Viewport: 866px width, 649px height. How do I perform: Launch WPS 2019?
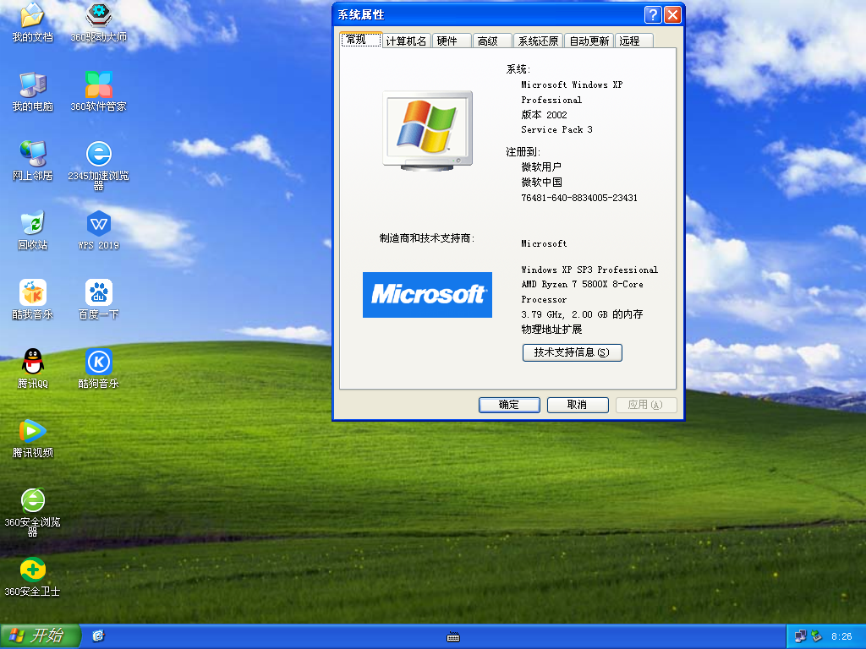click(98, 224)
